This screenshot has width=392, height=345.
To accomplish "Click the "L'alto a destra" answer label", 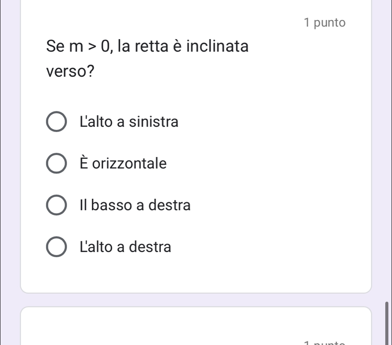I will 126,247.
